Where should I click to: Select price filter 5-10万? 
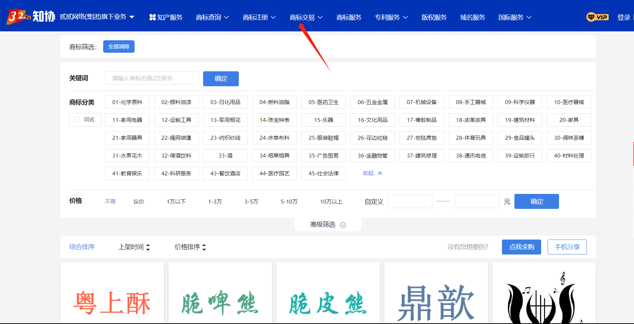tap(289, 201)
